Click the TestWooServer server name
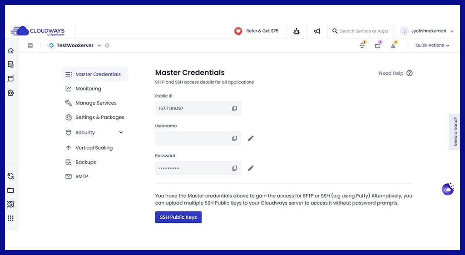The width and height of the screenshot is (465, 255). [x=75, y=46]
